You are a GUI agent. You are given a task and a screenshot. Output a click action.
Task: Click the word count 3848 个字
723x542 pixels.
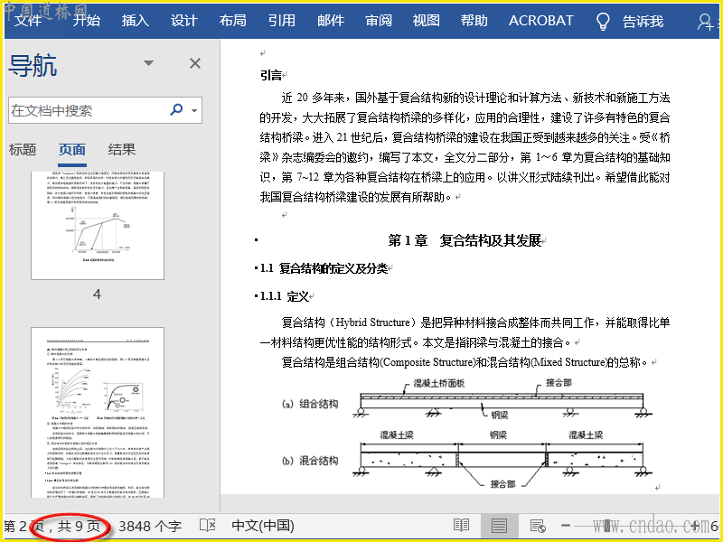(150, 526)
